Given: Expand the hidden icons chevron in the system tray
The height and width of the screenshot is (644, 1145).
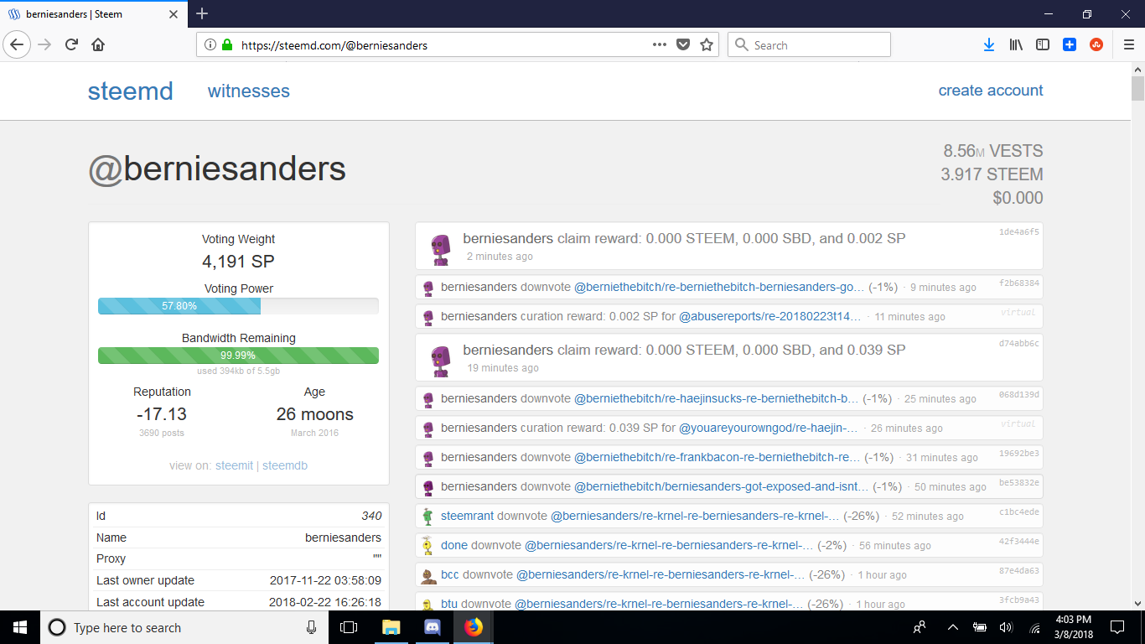Looking at the screenshot, I should [952, 627].
